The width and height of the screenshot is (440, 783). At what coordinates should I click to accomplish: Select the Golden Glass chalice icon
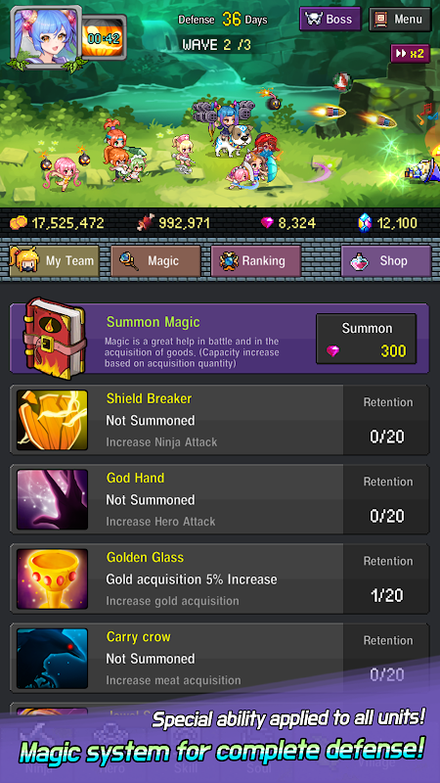(53, 578)
